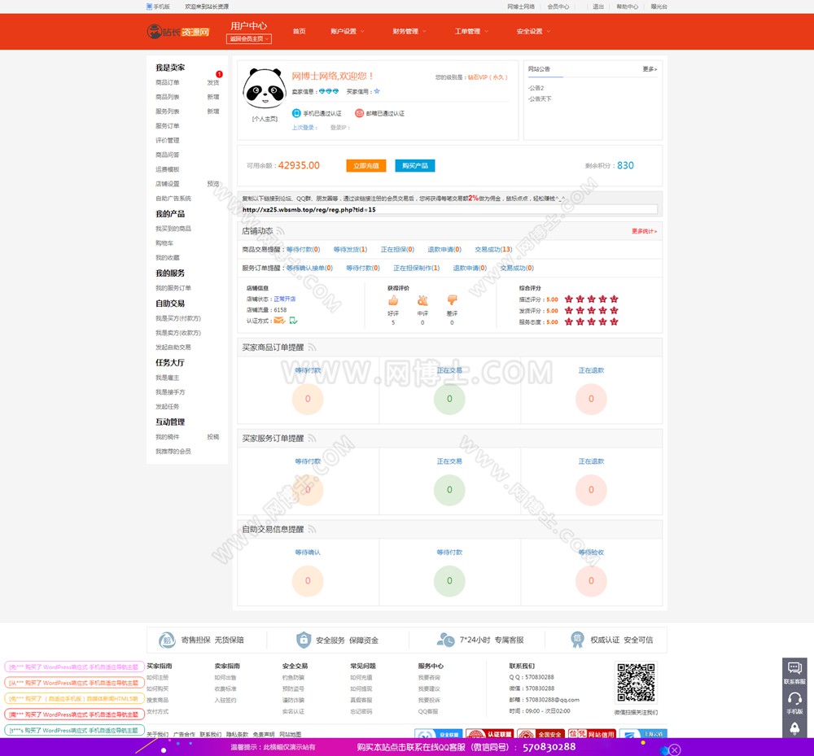The width and height of the screenshot is (814, 756).
Task: Open 我是雇主 under 任务大厅
Action: tap(167, 378)
